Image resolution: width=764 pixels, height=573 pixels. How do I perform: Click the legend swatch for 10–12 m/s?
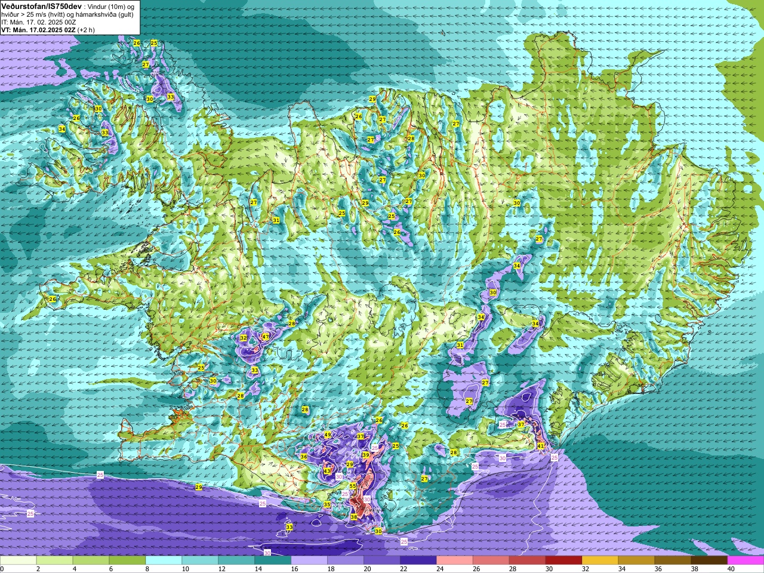[x=201, y=560]
